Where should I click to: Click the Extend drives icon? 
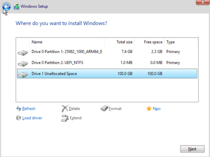click(65, 118)
